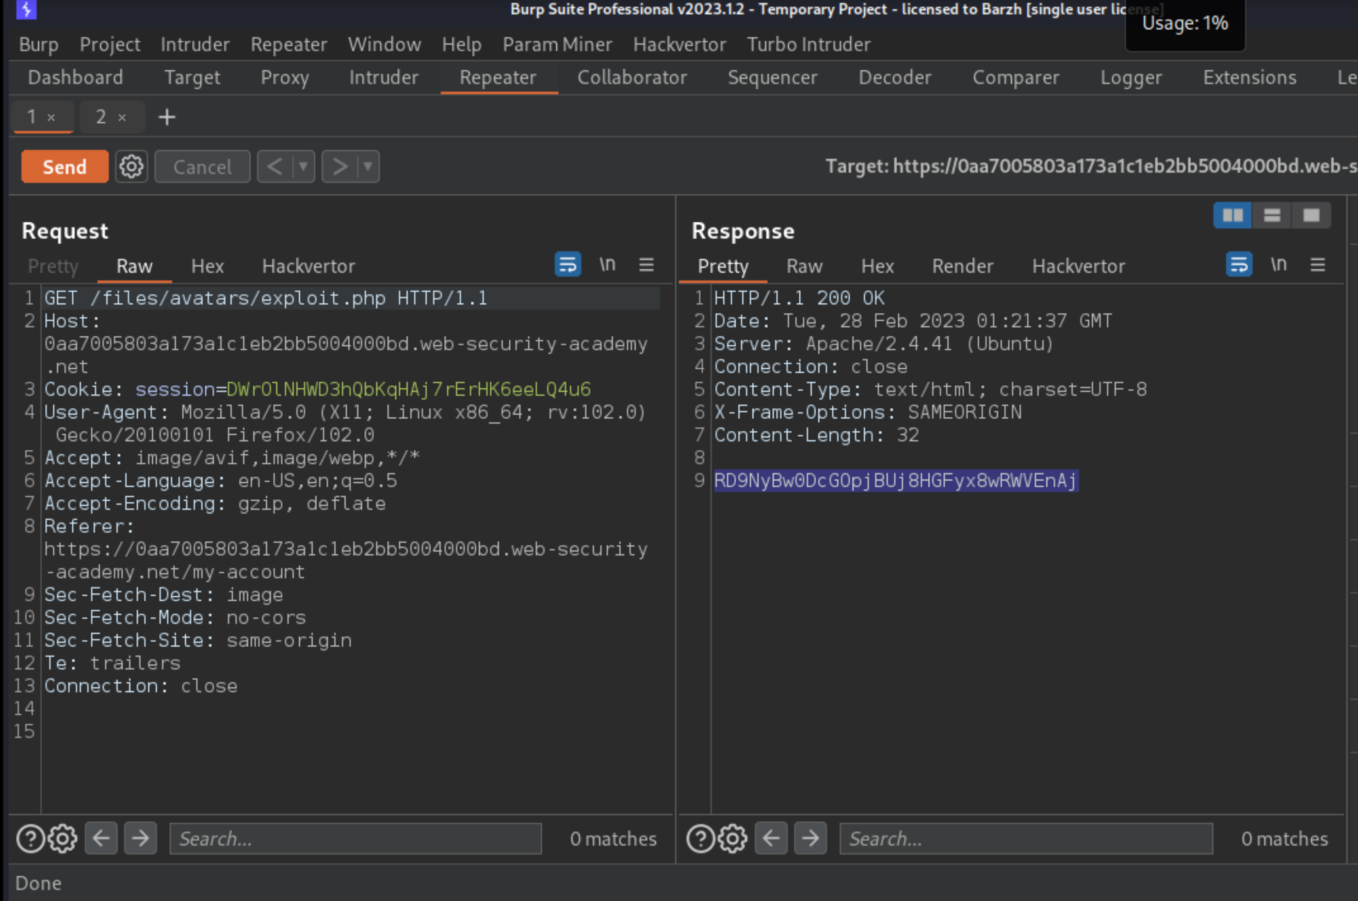
Task: Open the Repeater send settings gear
Action: pos(131,166)
